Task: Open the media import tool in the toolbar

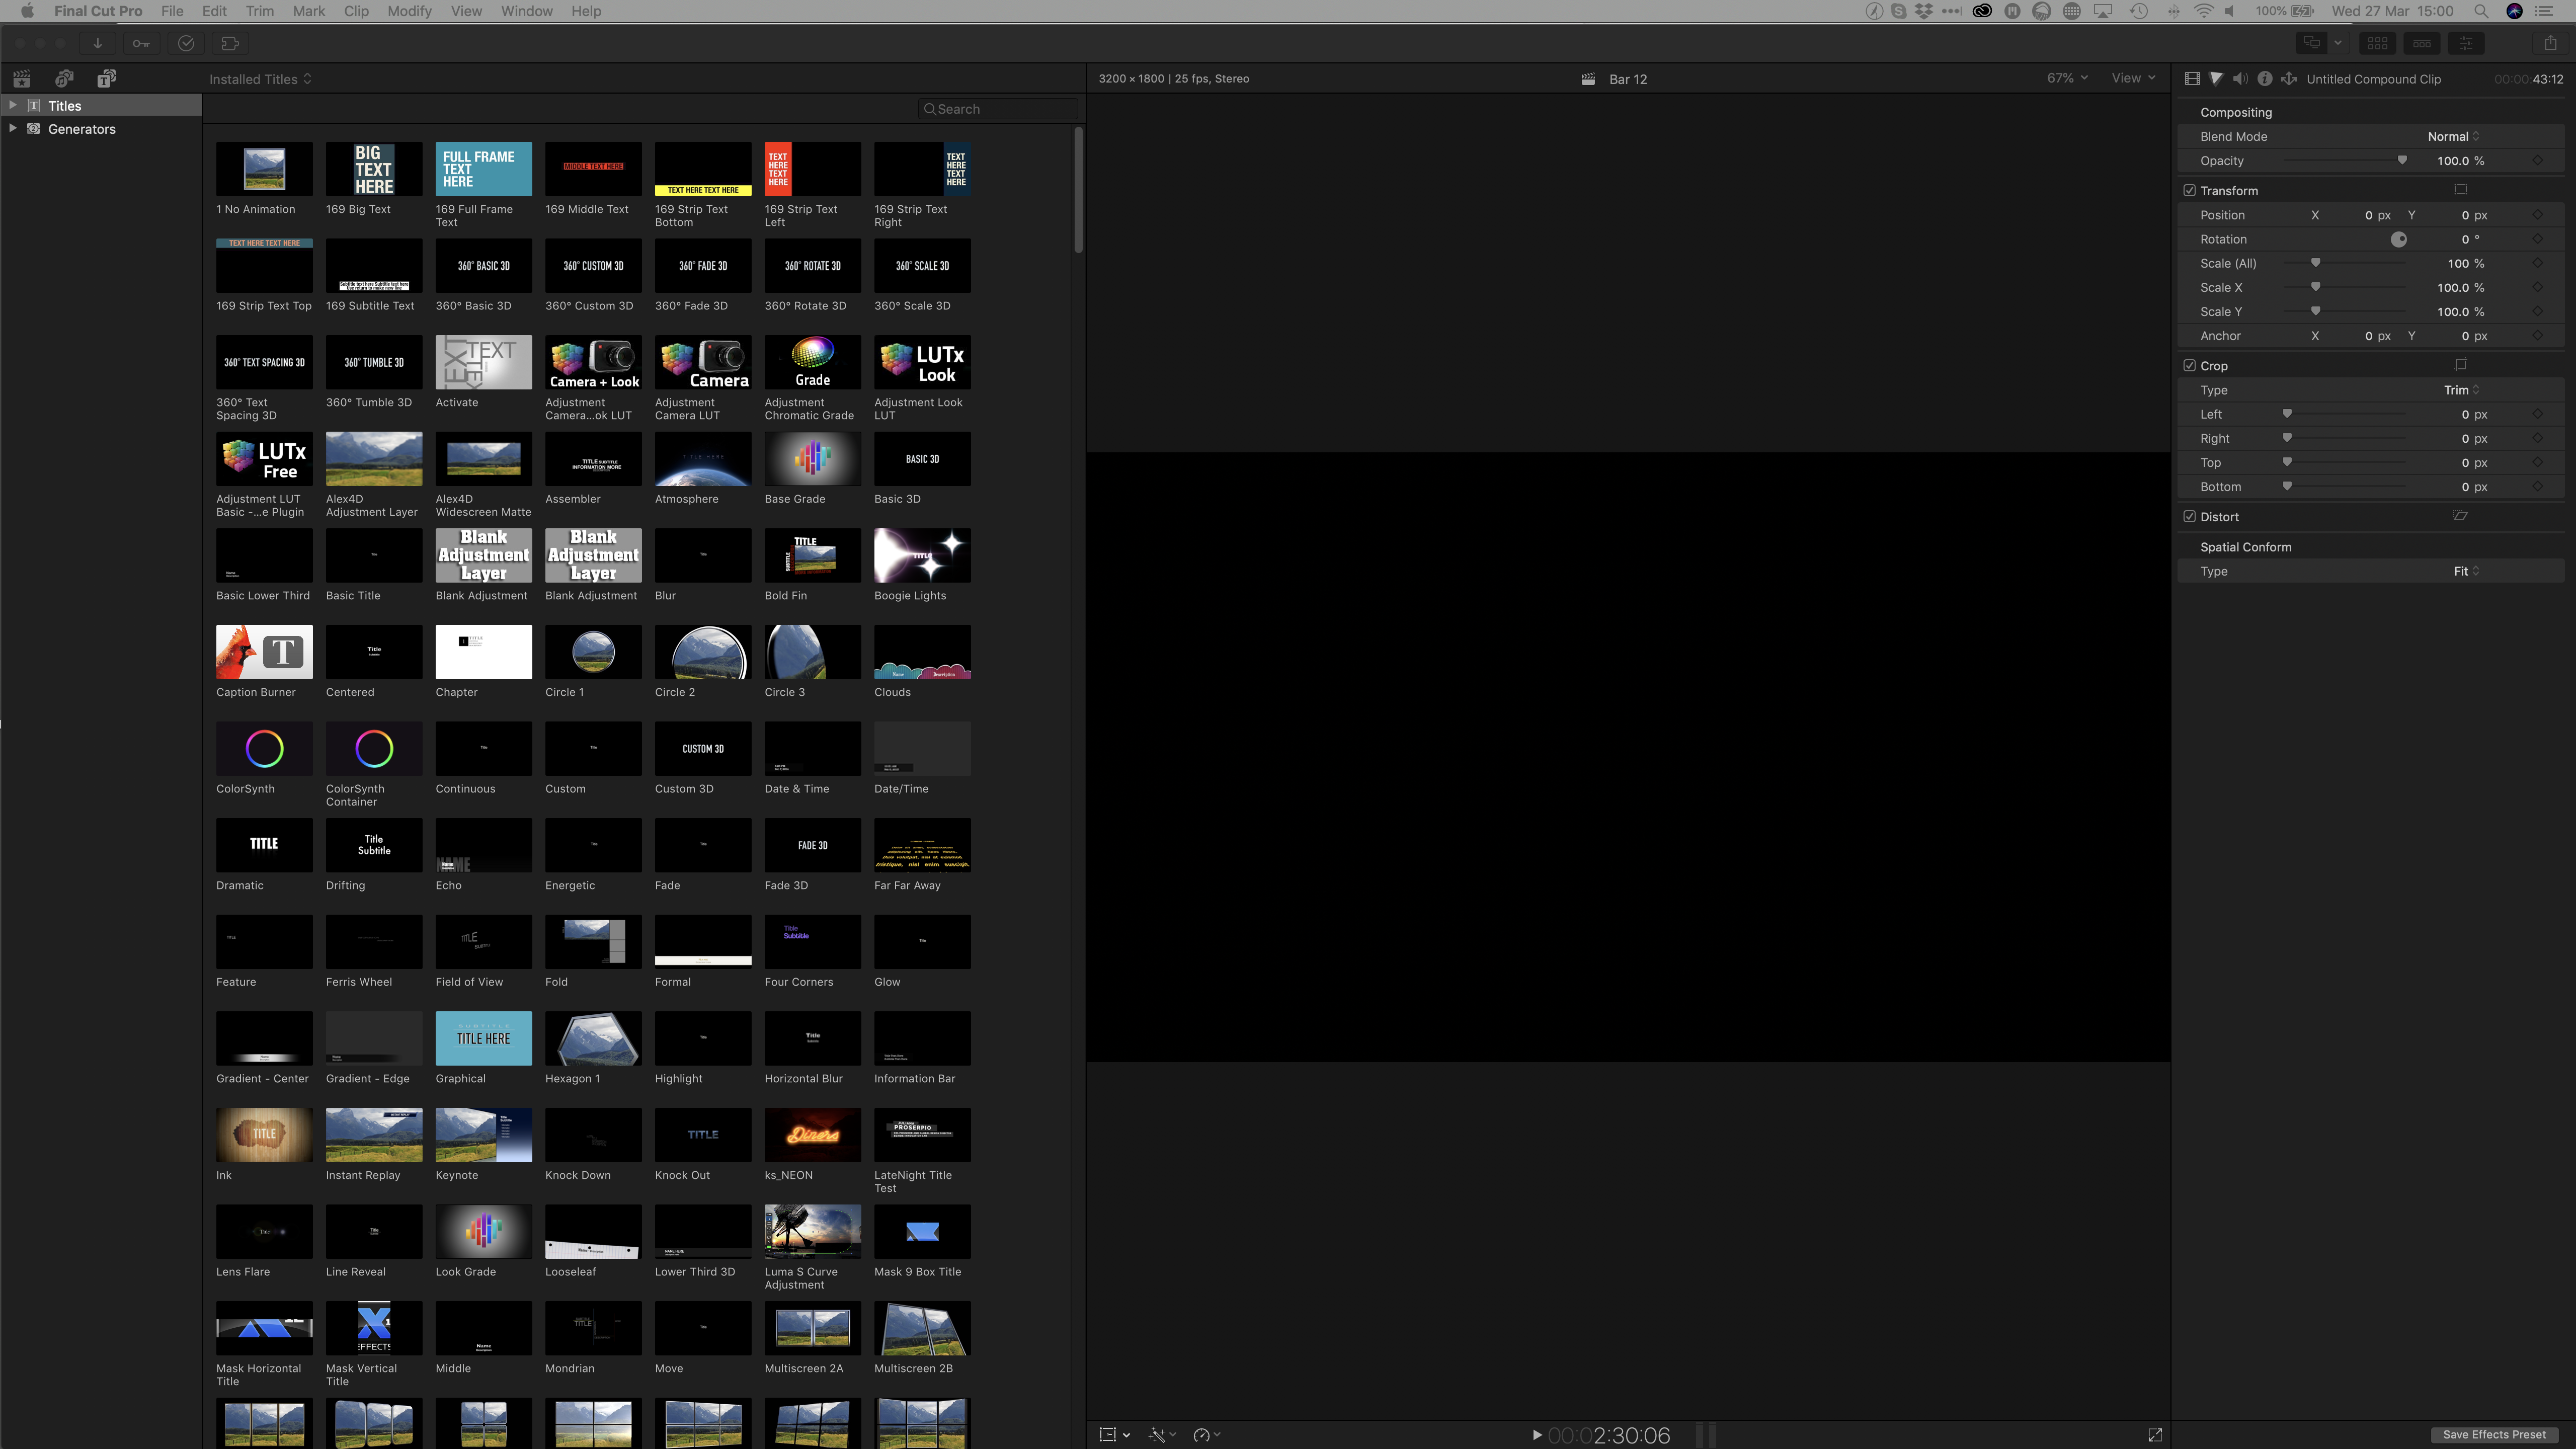Action: [x=97, y=43]
